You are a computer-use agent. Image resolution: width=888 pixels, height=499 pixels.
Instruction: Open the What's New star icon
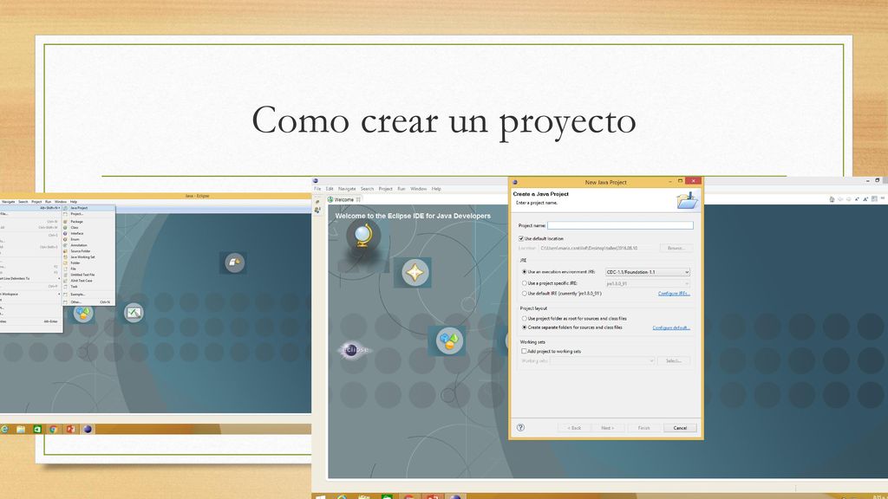click(415, 272)
